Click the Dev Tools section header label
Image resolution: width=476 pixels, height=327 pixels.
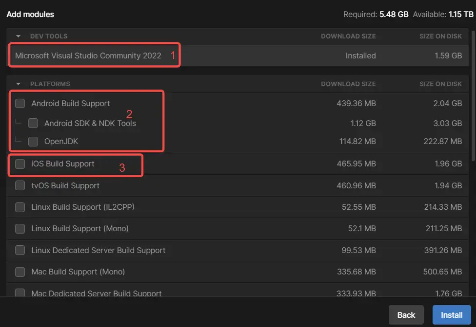(49, 36)
